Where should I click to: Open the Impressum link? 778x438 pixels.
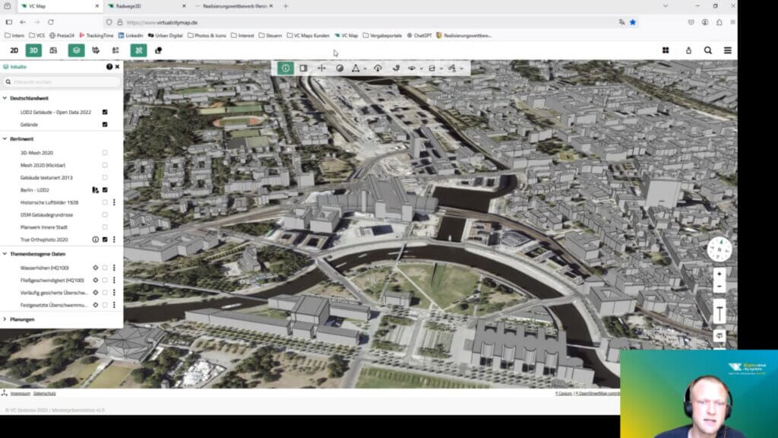click(21, 393)
